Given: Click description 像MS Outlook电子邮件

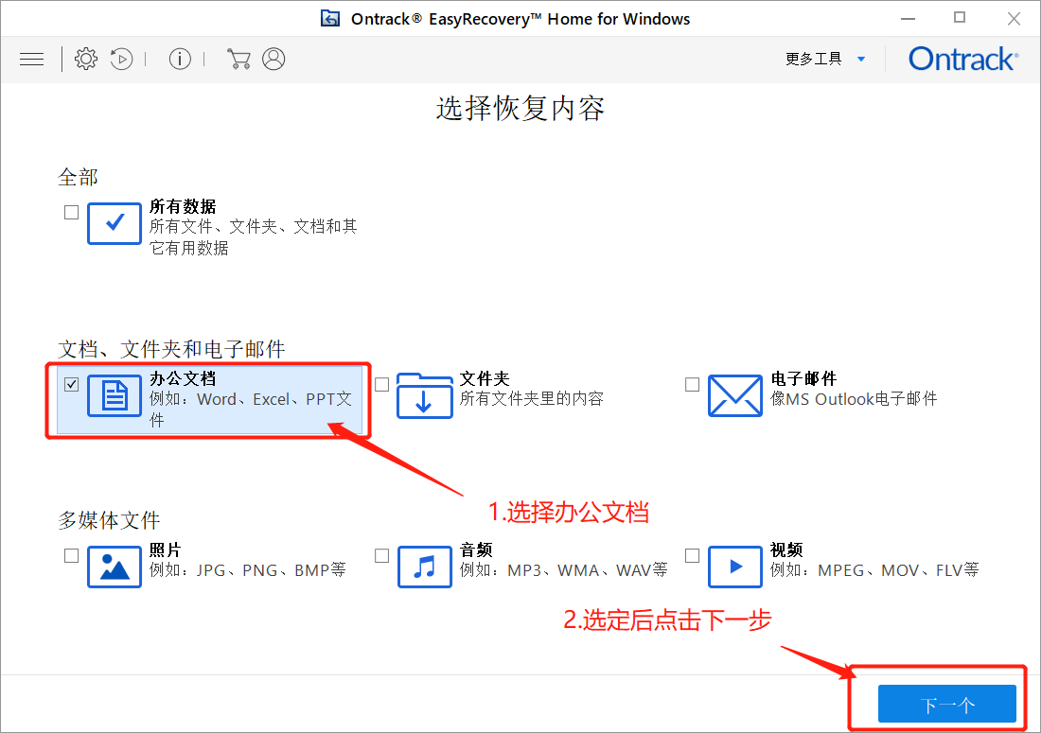Looking at the screenshot, I should click(854, 399).
